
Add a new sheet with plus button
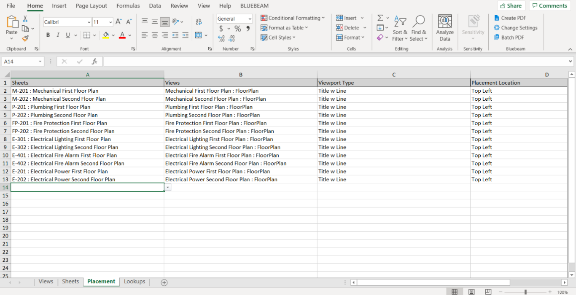point(164,282)
